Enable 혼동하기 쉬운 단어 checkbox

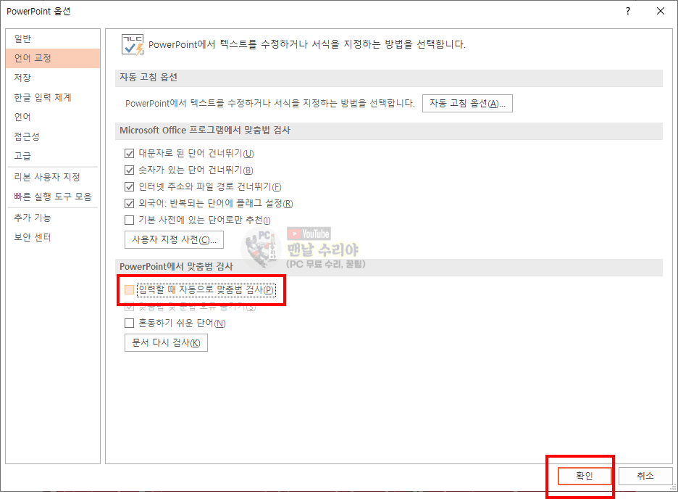tap(129, 323)
